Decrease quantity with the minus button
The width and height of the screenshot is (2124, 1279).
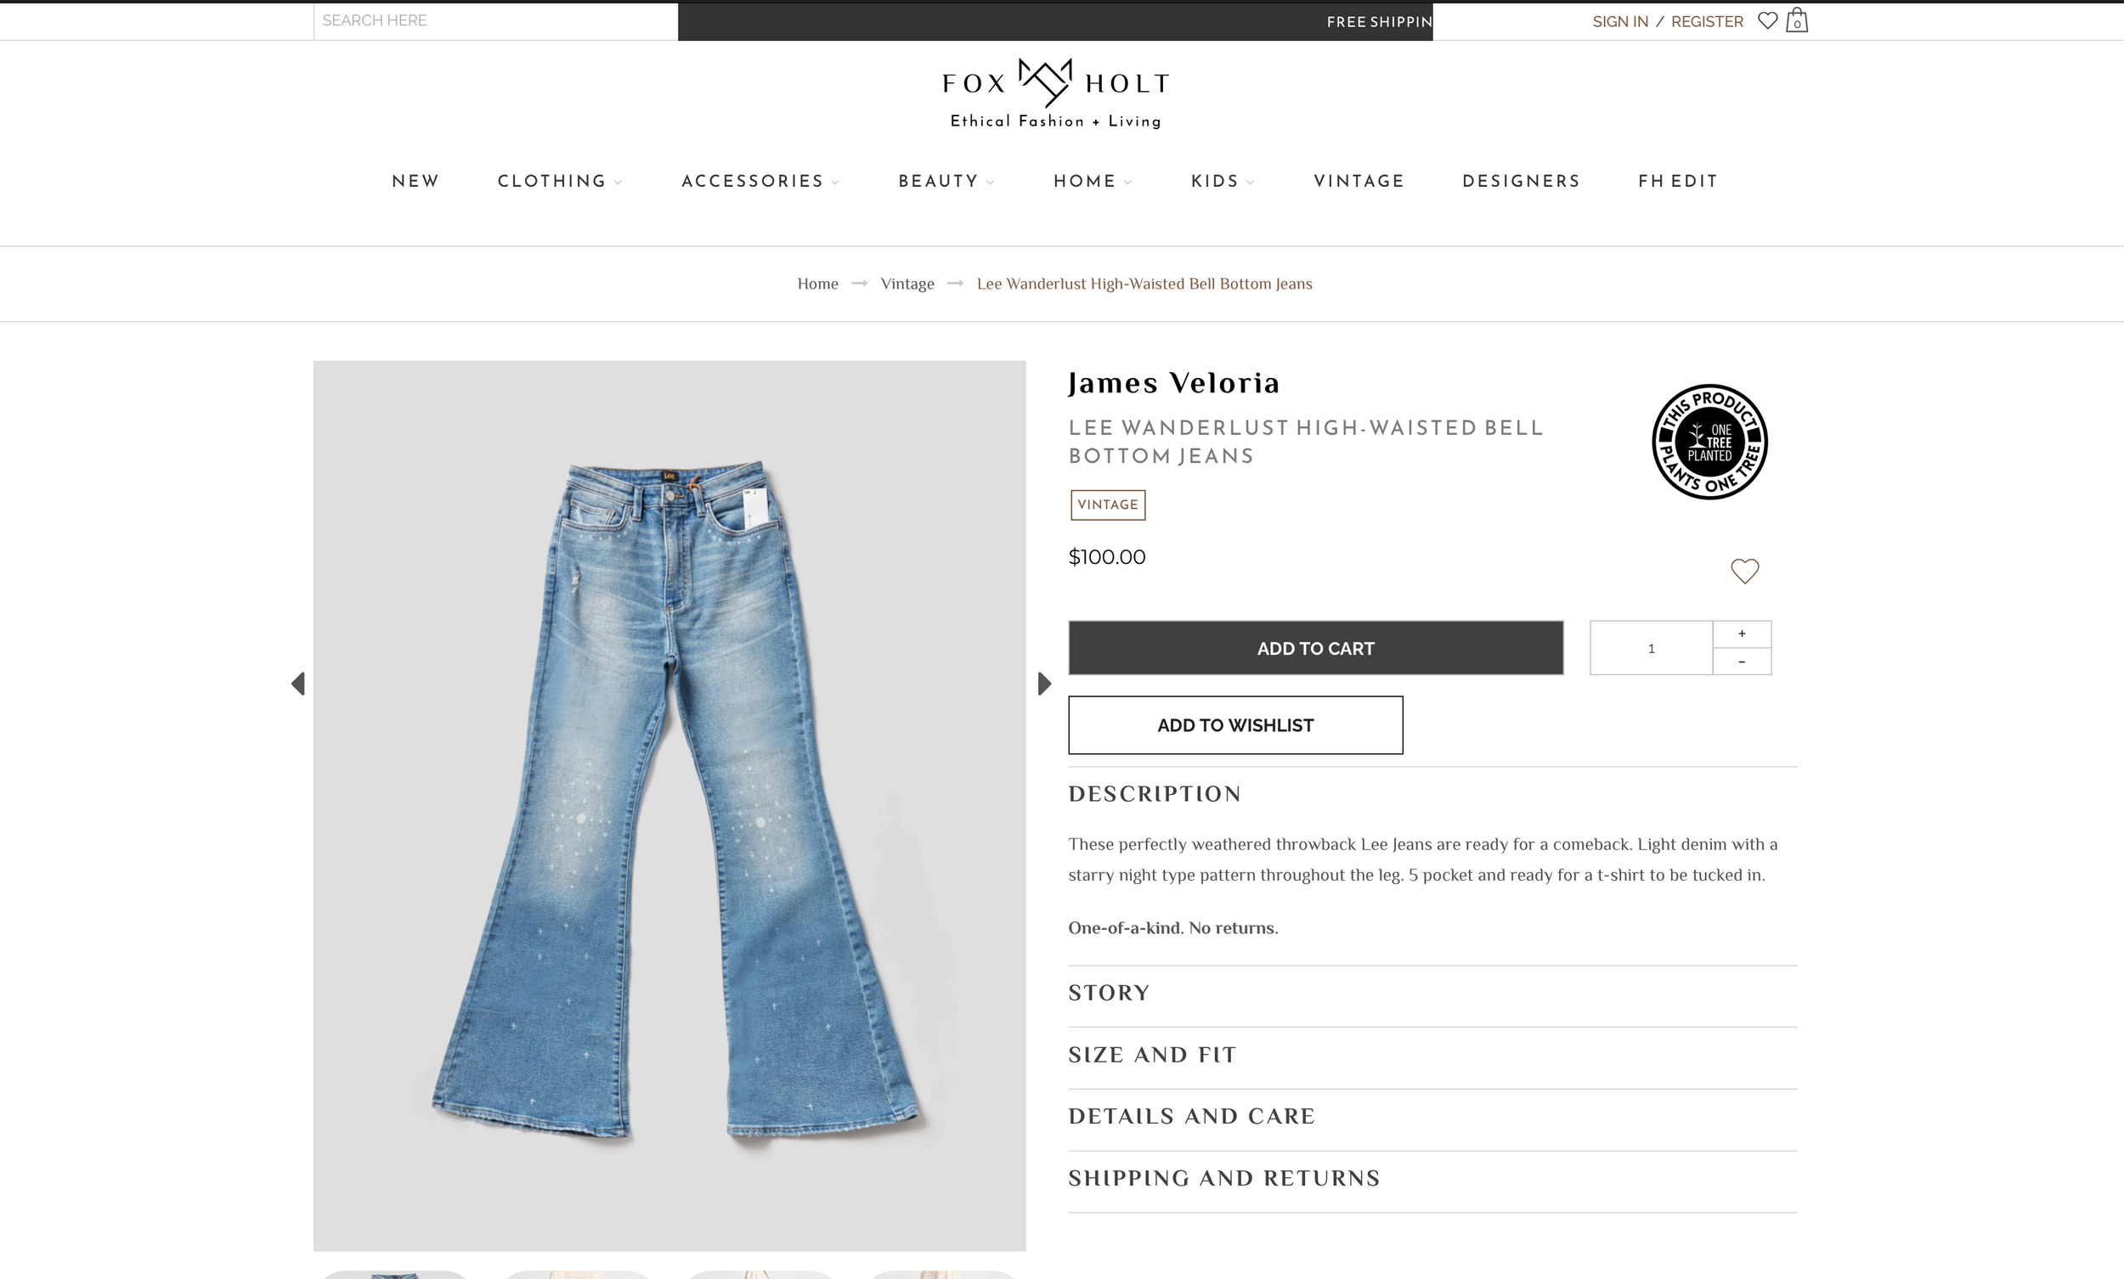pyautogui.click(x=1742, y=662)
